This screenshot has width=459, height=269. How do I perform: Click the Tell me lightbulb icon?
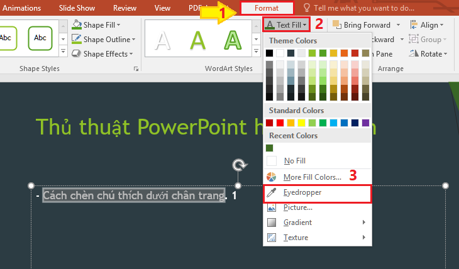click(306, 8)
